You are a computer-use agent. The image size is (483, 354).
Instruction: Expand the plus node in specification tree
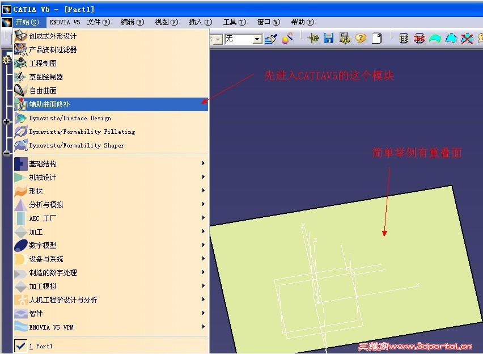(x=7, y=121)
